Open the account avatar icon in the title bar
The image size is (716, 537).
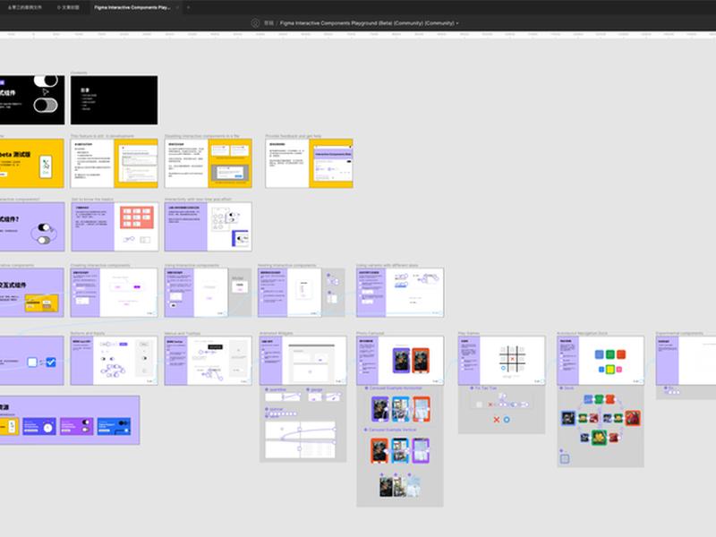255,23
